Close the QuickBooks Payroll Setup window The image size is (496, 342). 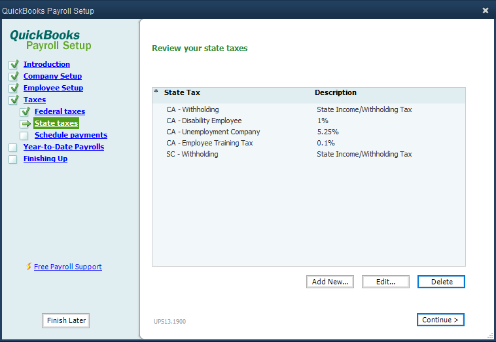click(486, 10)
